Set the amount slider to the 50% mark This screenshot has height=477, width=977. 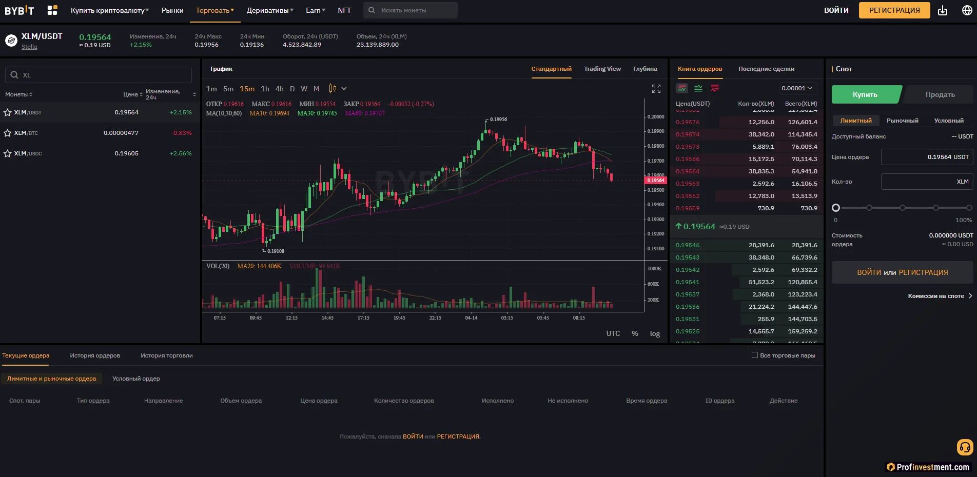[903, 208]
